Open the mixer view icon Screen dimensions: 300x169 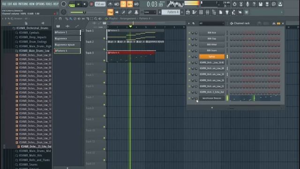click(x=207, y=12)
